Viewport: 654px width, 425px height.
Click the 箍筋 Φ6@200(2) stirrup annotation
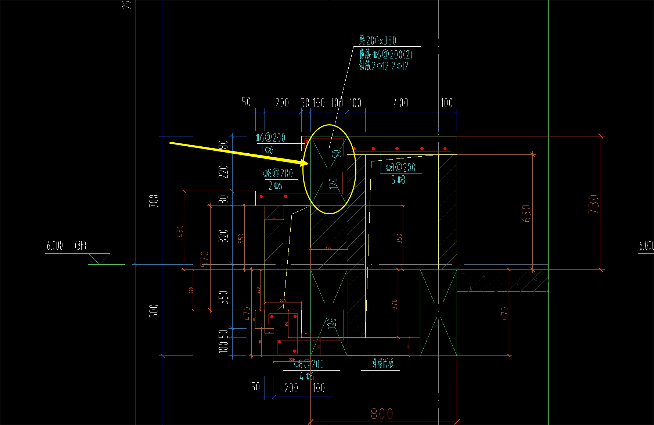[x=386, y=55]
